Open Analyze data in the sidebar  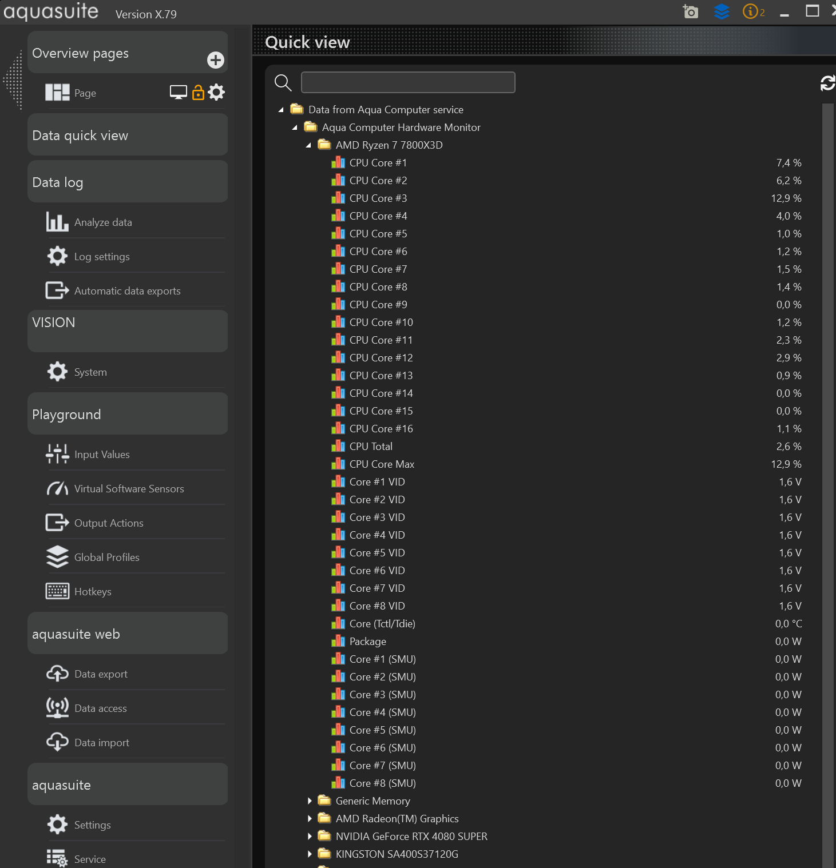pyautogui.click(x=103, y=222)
